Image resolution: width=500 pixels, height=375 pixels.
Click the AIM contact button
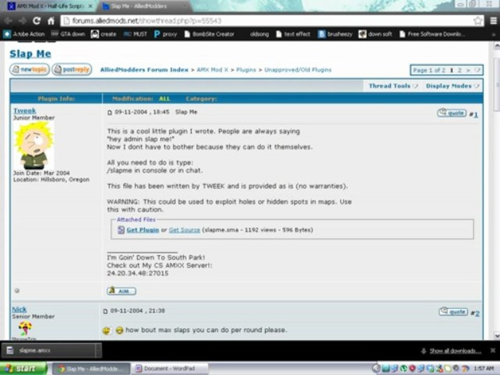[121, 291]
